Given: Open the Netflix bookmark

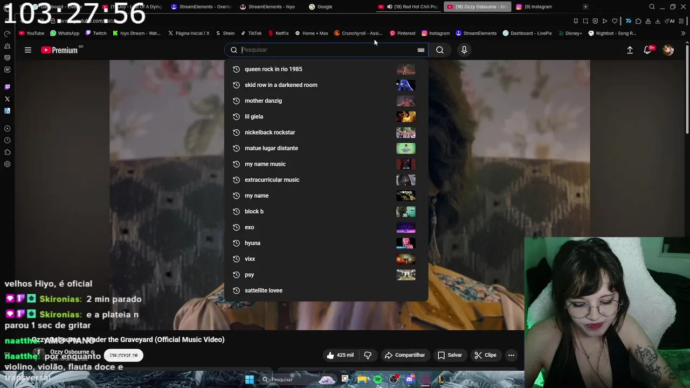Looking at the screenshot, I should [x=278, y=33].
